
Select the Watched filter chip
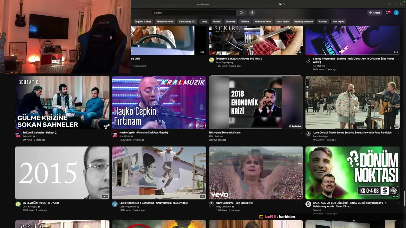click(x=323, y=22)
